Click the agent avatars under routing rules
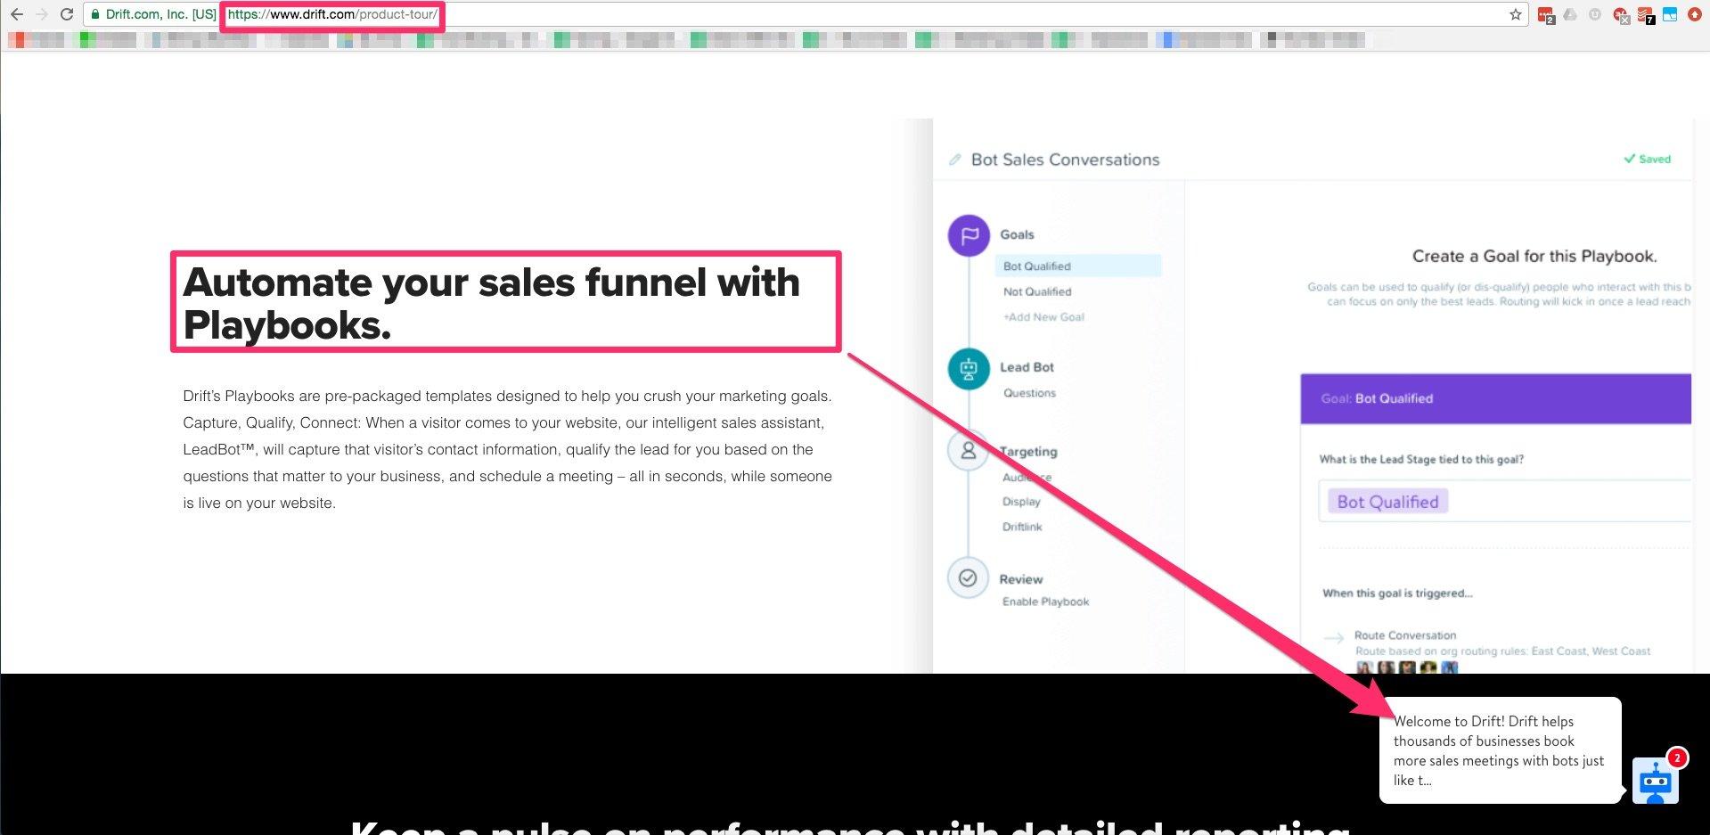Screen dimensions: 1710x835 1407,667
